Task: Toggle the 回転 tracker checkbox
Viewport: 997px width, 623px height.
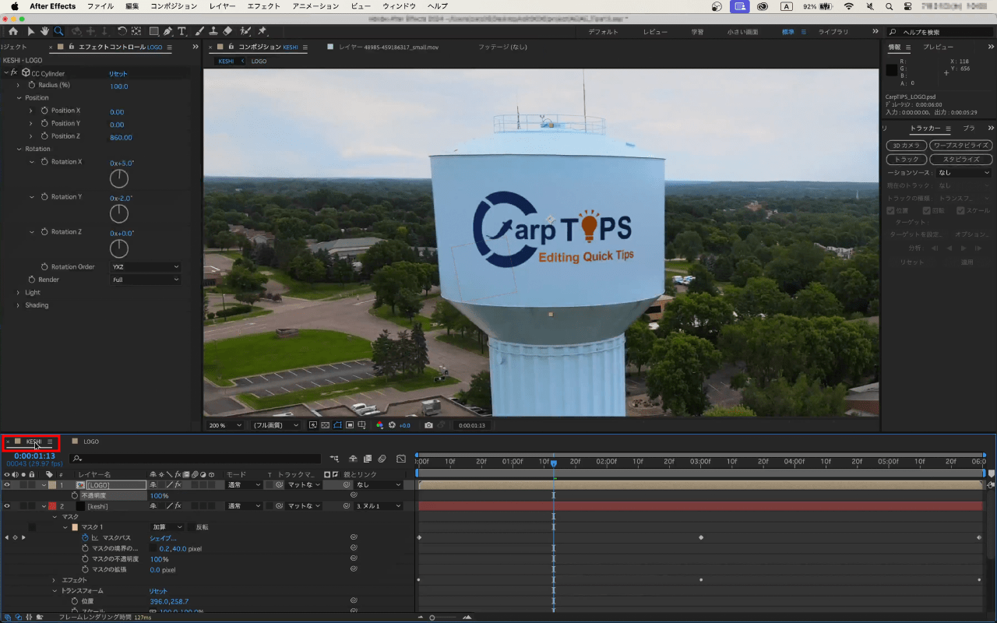Action: tap(927, 210)
